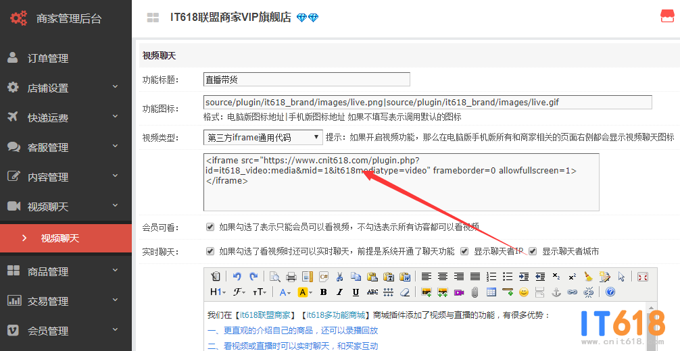680x351 pixels.
Task: Uncheck the 会员可看 checkbox
Action: click(x=210, y=227)
